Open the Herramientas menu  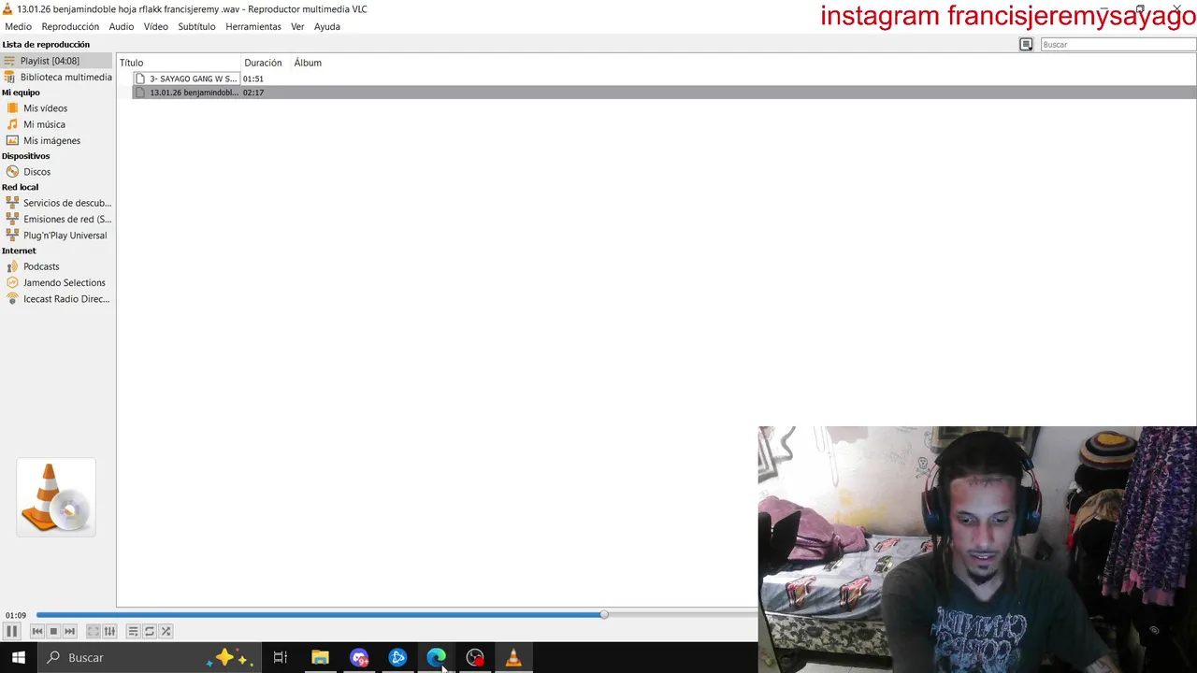pyautogui.click(x=253, y=26)
